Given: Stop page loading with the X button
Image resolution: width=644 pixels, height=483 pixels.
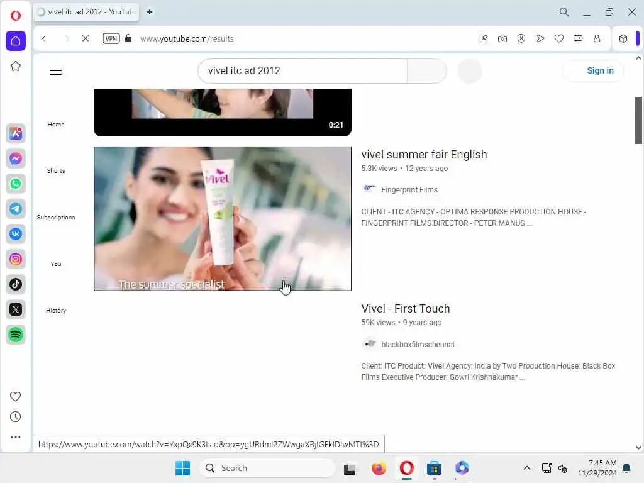Looking at the screenshot, I should 86,38.
